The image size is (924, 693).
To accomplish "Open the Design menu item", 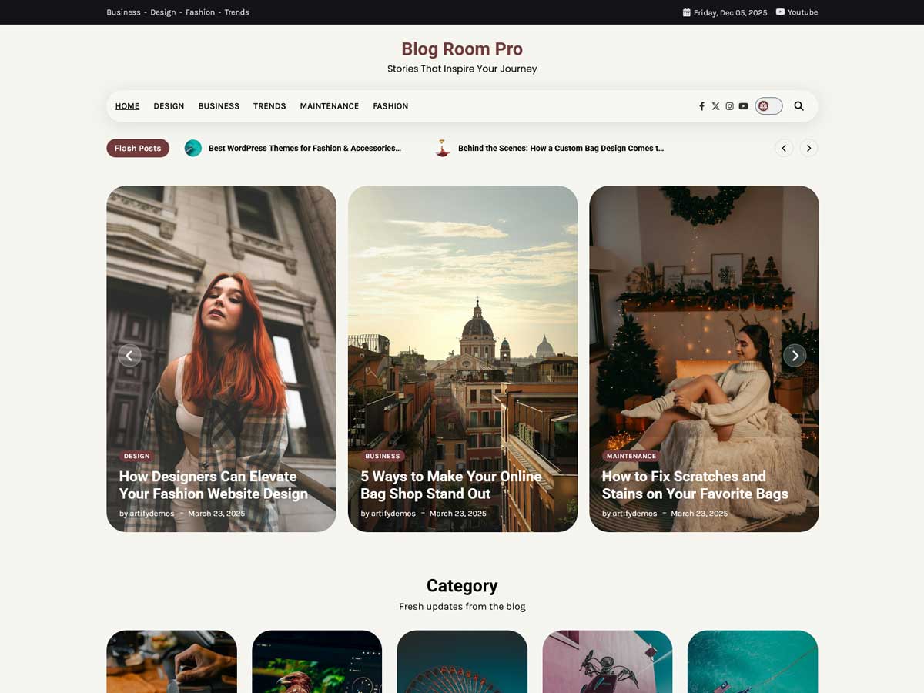I will [169, 106].
